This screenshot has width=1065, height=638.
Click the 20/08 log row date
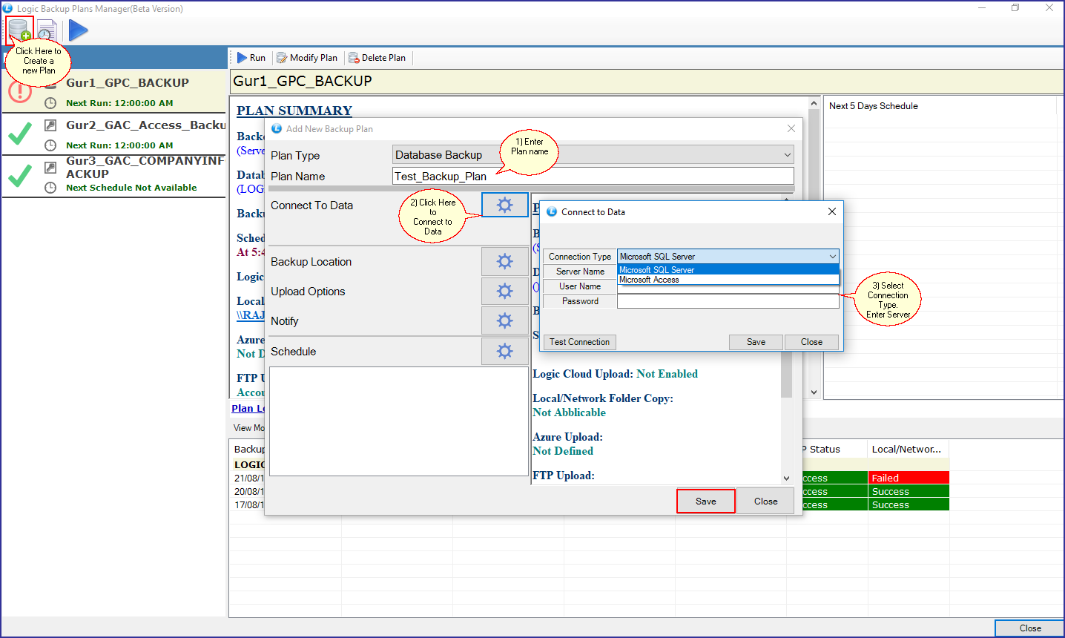click(249, 492)
